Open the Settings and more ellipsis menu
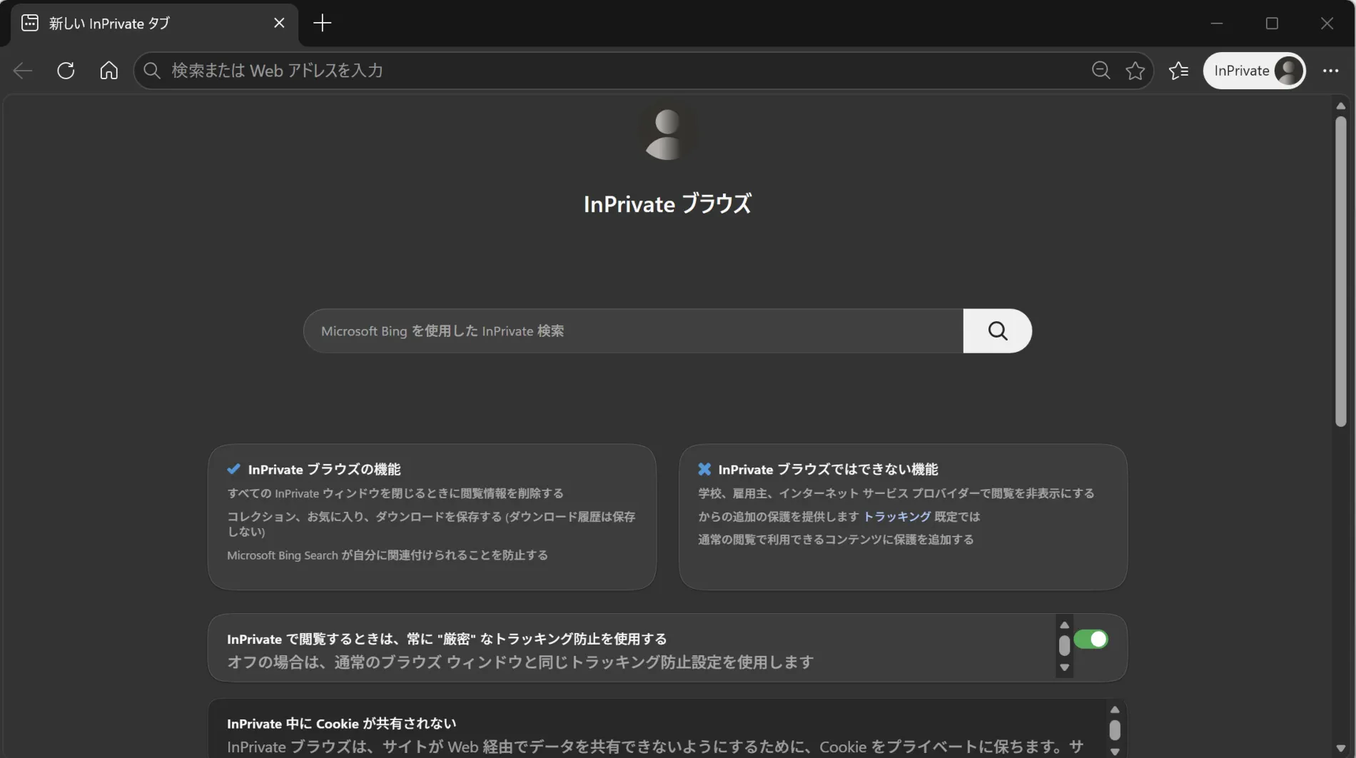Screen dimensions: 1356x758 point(1330,70)
